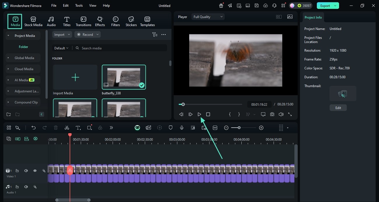Image resolution: width=379 pixels, height=202 pixels.
Task: Expand more timeline tools chevrons
Action: tap(111, 128)
